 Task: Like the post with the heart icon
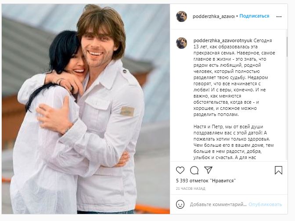[x=180, y=170]
